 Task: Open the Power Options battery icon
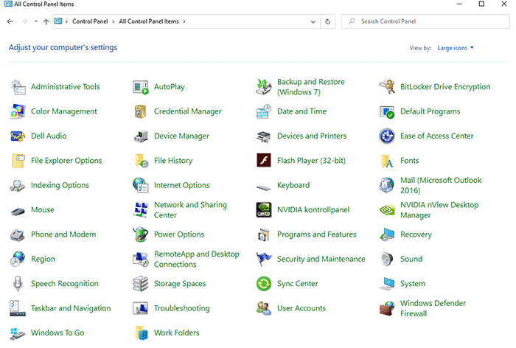[141, 234]
